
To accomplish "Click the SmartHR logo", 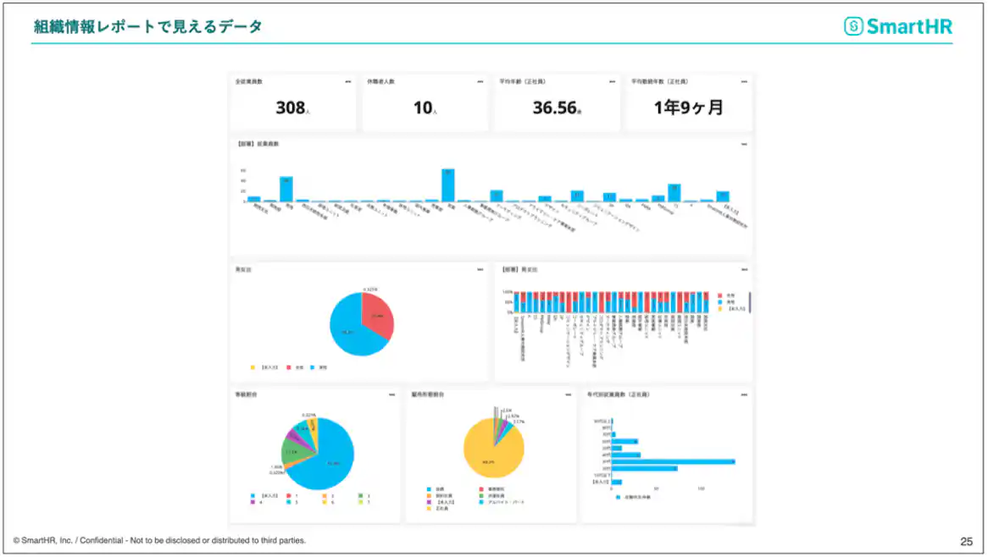I will [898, 26].
